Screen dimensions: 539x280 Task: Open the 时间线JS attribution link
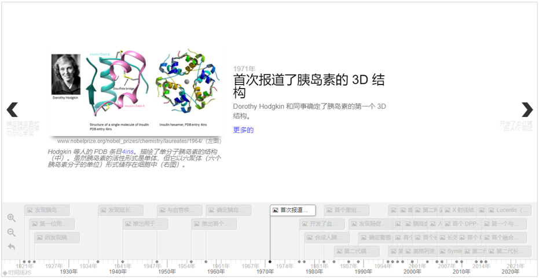point(17,273)
